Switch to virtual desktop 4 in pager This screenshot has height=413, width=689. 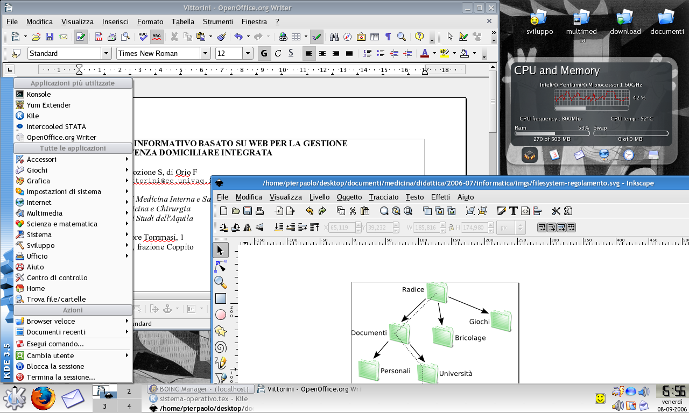pyautogui.click(x=129, y=406)
